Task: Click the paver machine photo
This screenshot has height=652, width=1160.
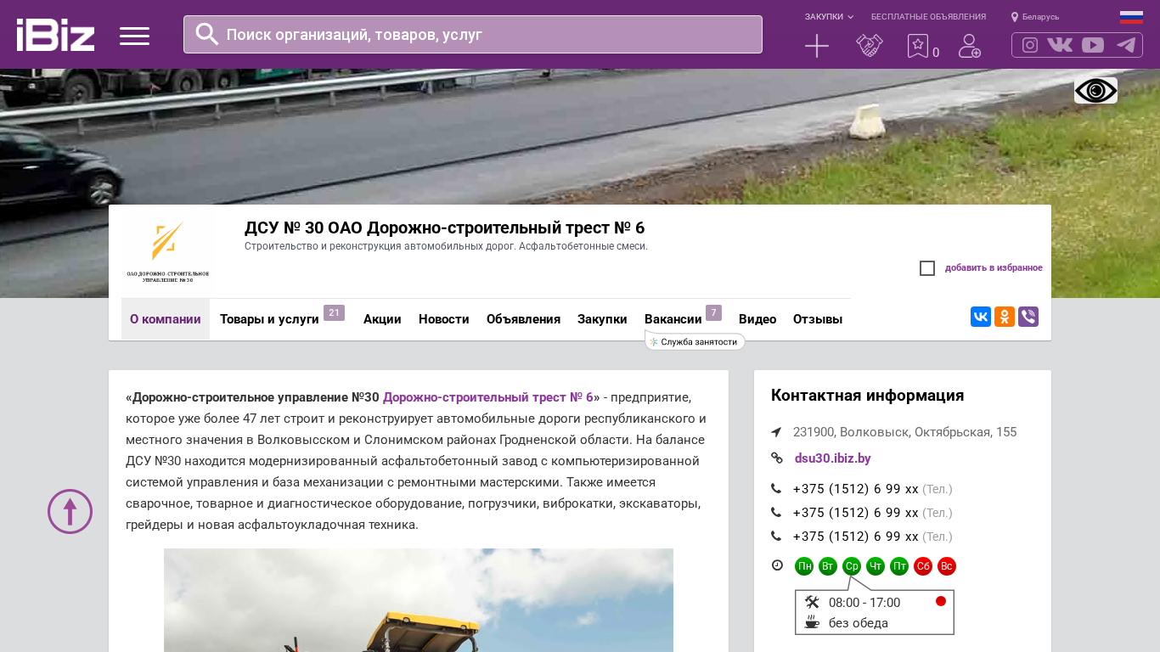Action: click(419, 600)
